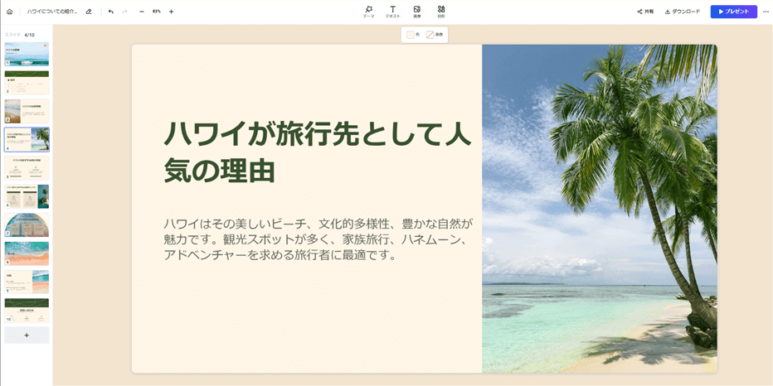
Task: Click the スライド 4/10 counter label
Action: coord(19,35)
